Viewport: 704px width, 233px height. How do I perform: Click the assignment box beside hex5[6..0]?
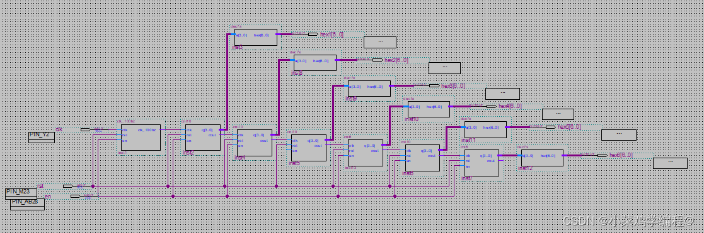(619, 134)
